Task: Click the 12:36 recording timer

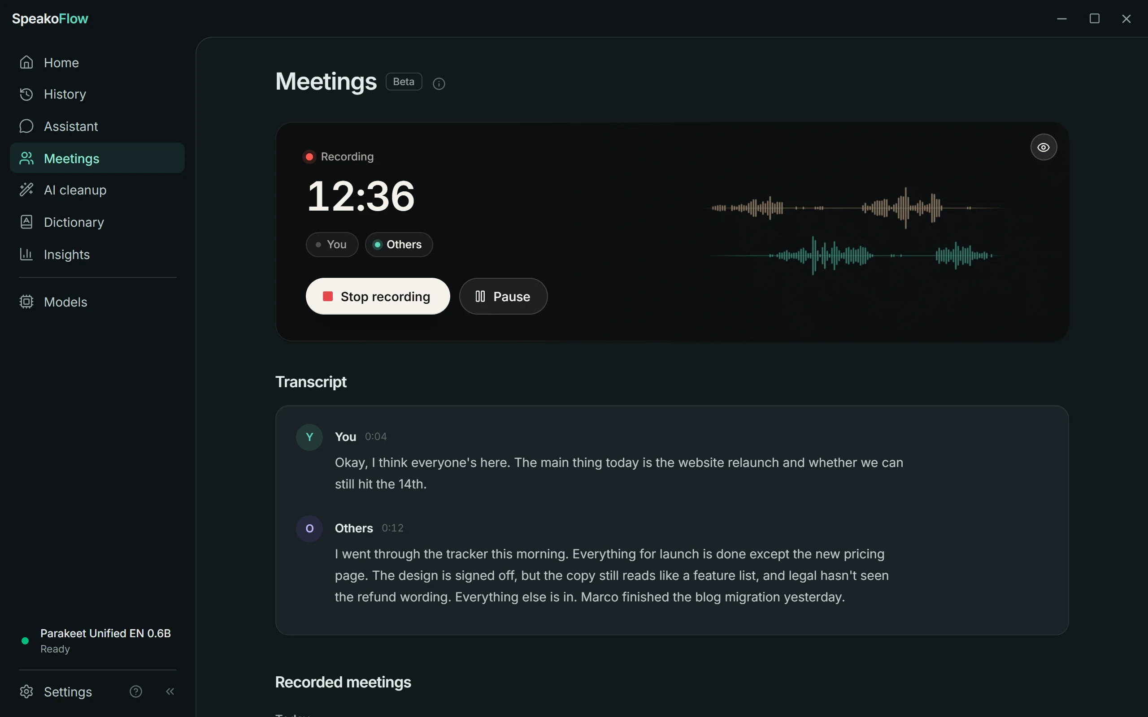Action: click(x=361, y=196)
